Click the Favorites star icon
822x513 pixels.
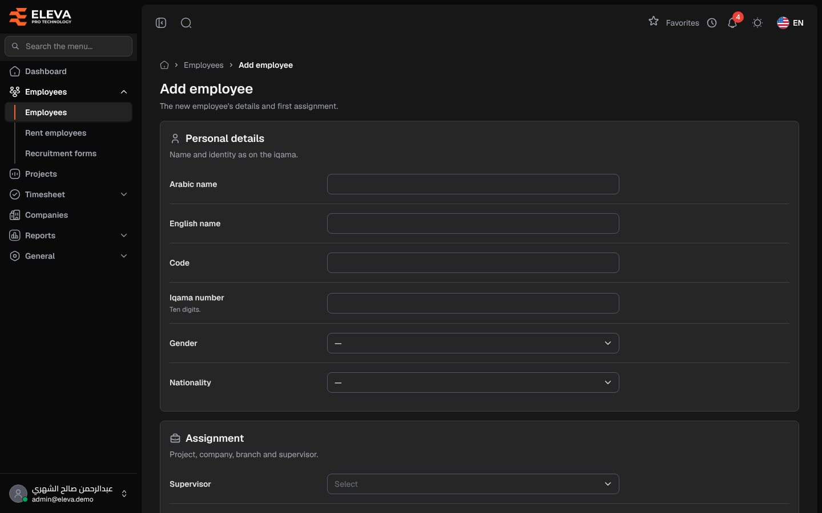tap(654, 21)
